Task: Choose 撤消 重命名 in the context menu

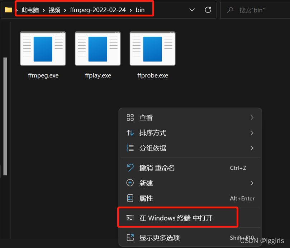Action: pos(190,168)
